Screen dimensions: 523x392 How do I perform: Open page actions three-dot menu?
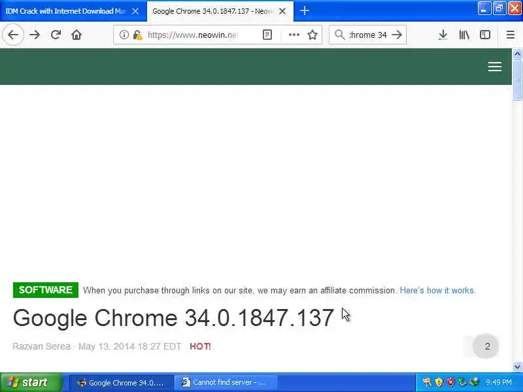pos(294,35)
